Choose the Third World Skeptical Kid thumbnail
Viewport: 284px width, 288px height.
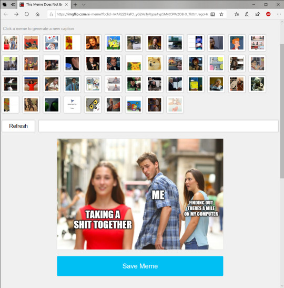coord(52,84)
